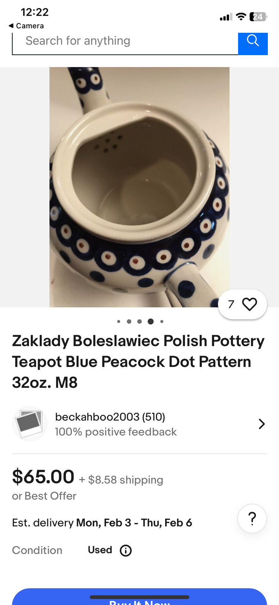Open seller beckahboo2003 profile link
The image size is (279, 605).
point(110,417)
